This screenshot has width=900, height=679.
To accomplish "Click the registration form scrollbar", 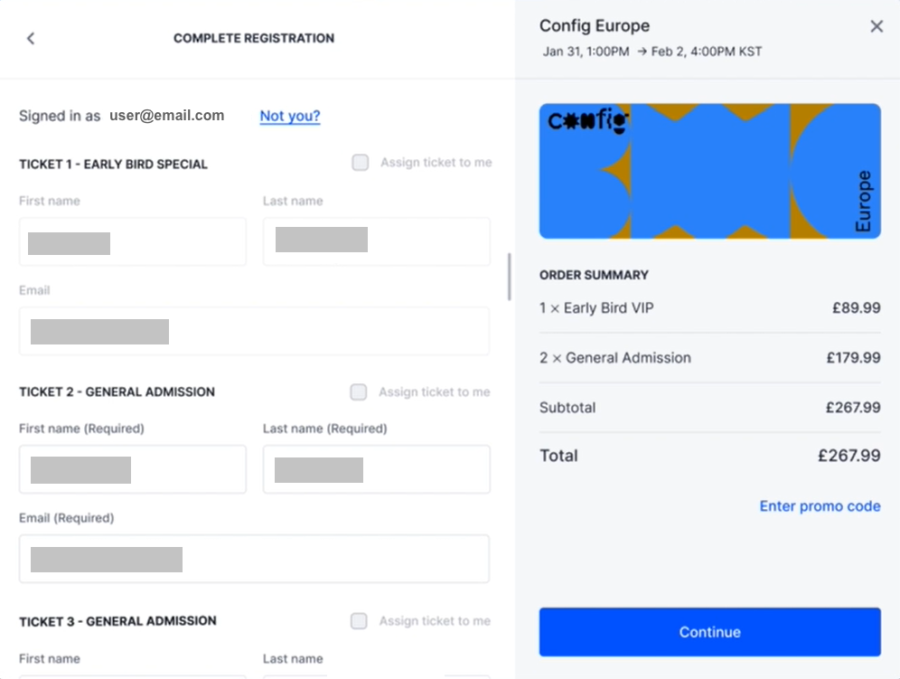I will (509, 277).
